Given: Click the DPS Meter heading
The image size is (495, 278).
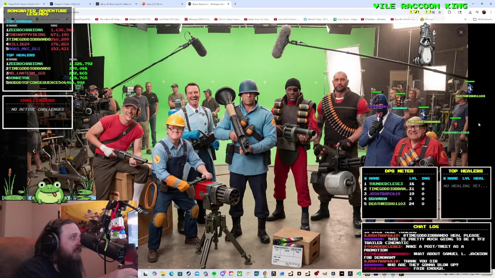Looking at the screenshot, I should 399,171.
